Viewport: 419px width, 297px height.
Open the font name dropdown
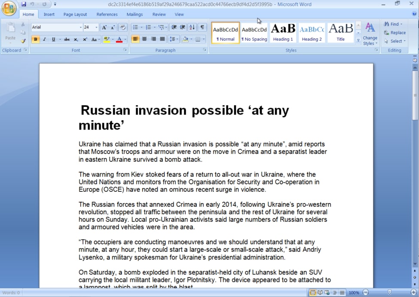(x=80, y=27)
